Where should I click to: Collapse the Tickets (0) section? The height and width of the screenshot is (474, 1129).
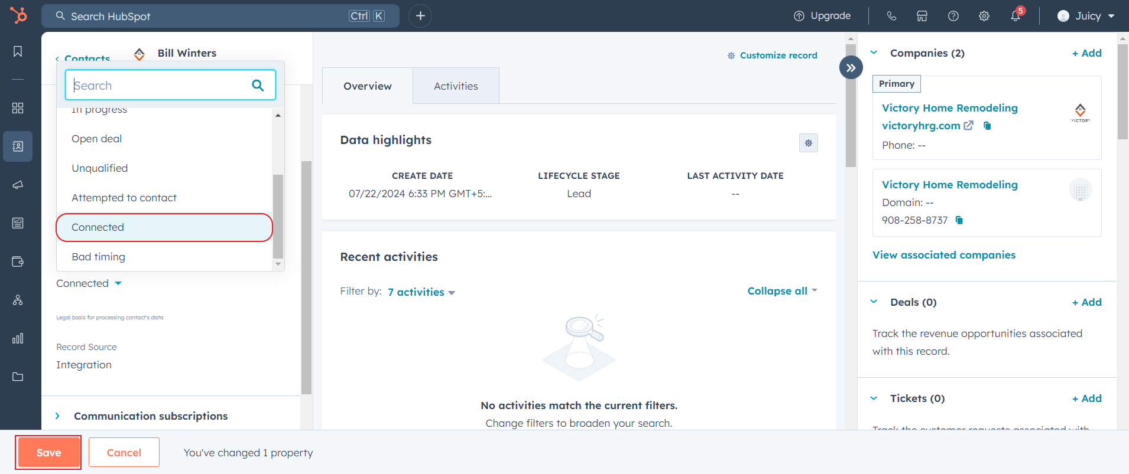874,398
